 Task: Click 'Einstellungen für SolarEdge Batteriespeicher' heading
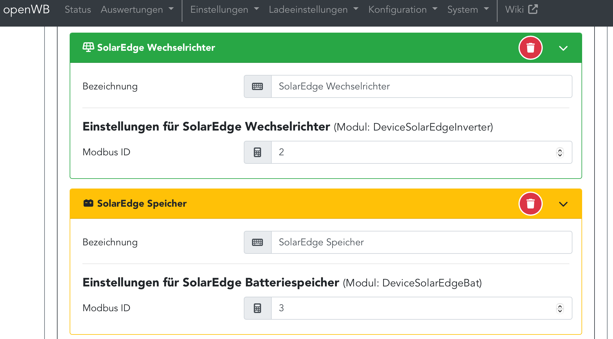[x=211, y=282]
